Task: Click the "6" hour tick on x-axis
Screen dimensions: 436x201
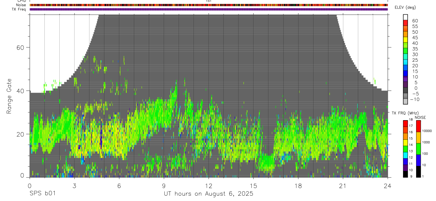Action: 119,185
